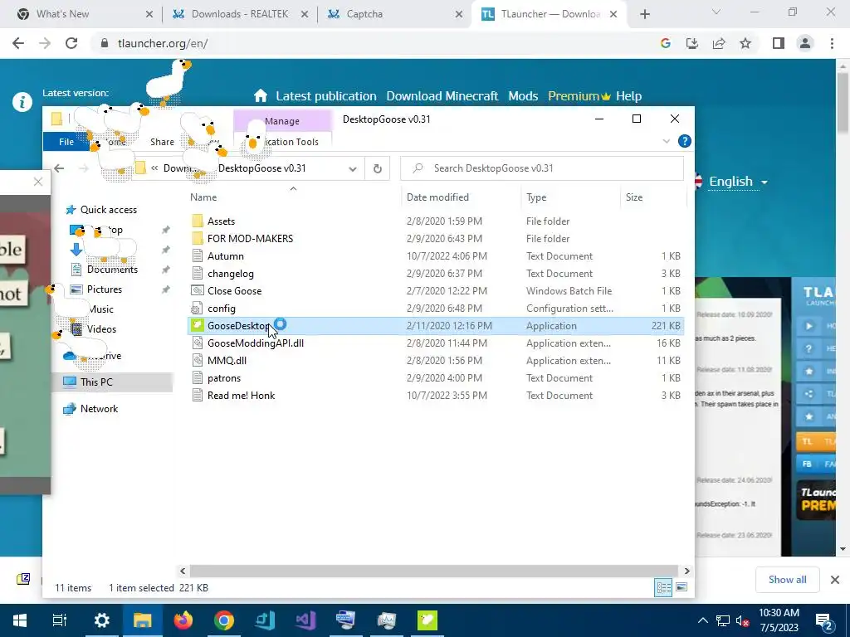Viewport: 850px width, 637px height.
Task: Open the Chrome side panel
Action: pyautogui.click(x=779, y=43)
